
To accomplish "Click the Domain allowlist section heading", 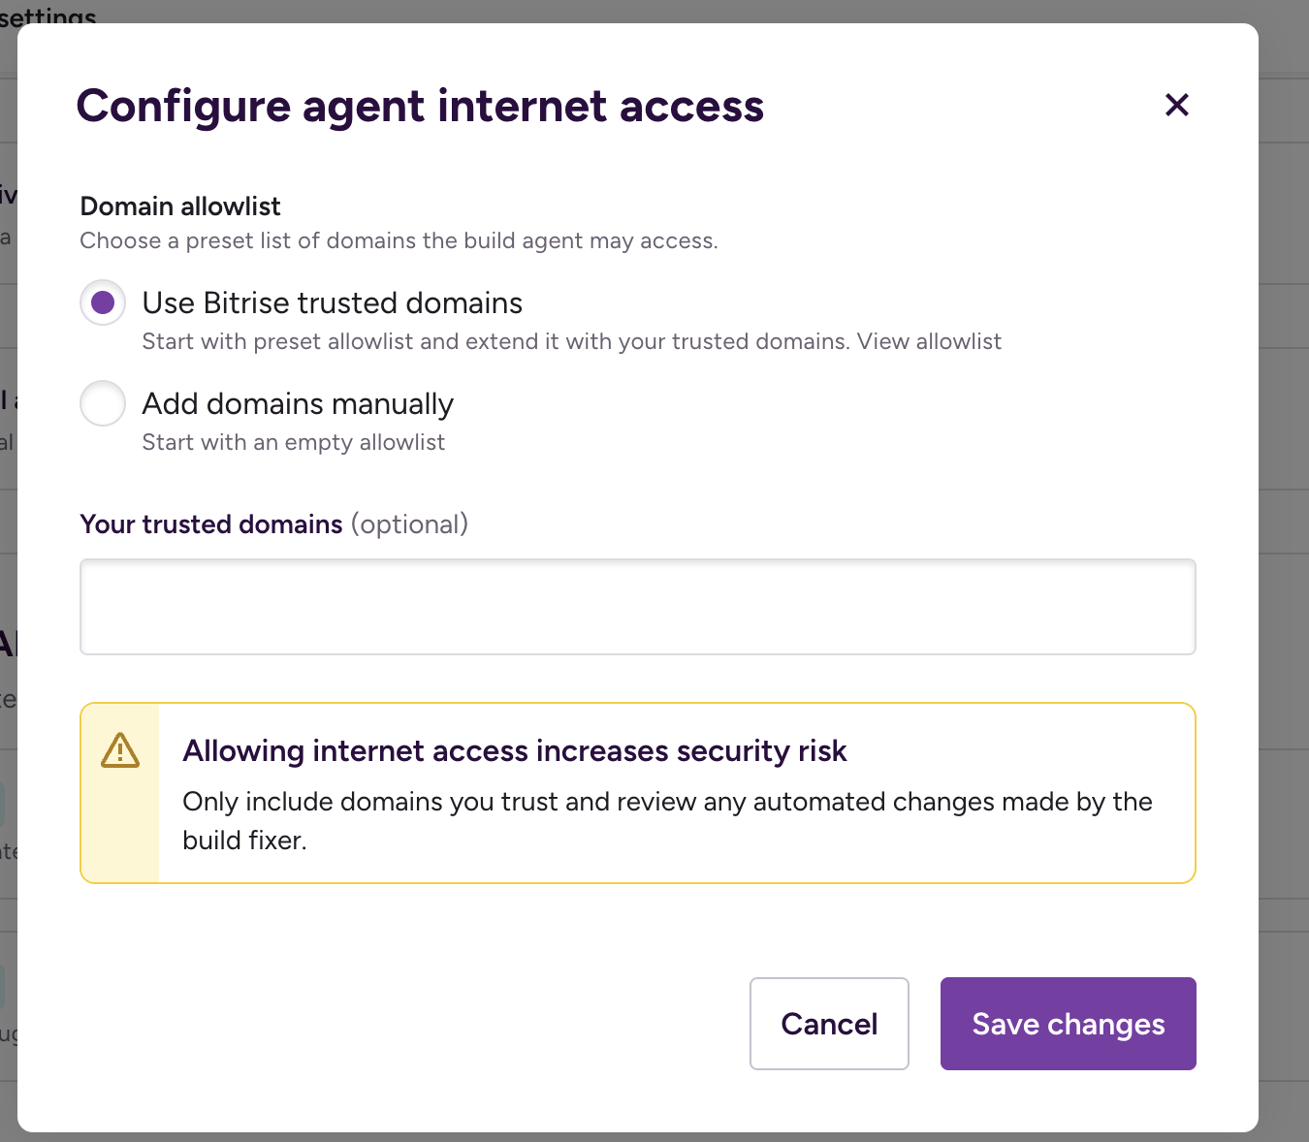I will tap(179, 206).
